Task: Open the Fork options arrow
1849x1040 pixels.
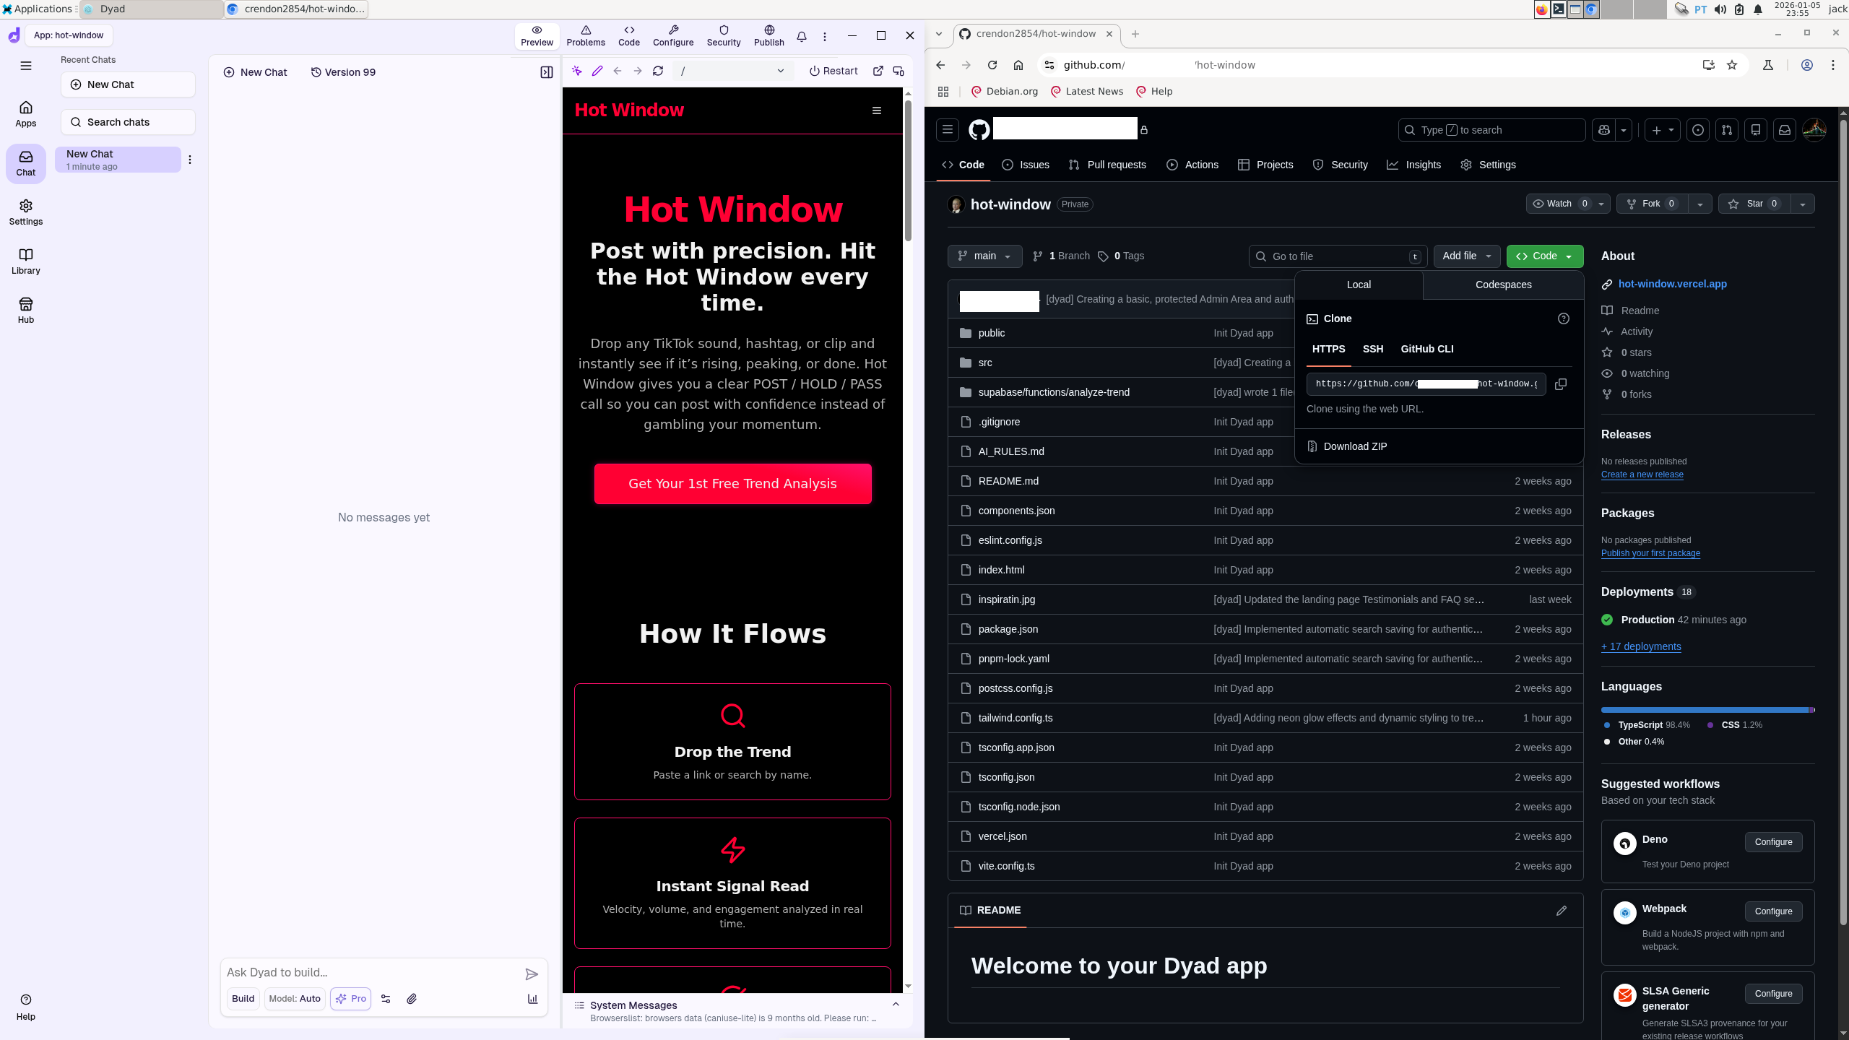Action: pos(1700,204)
